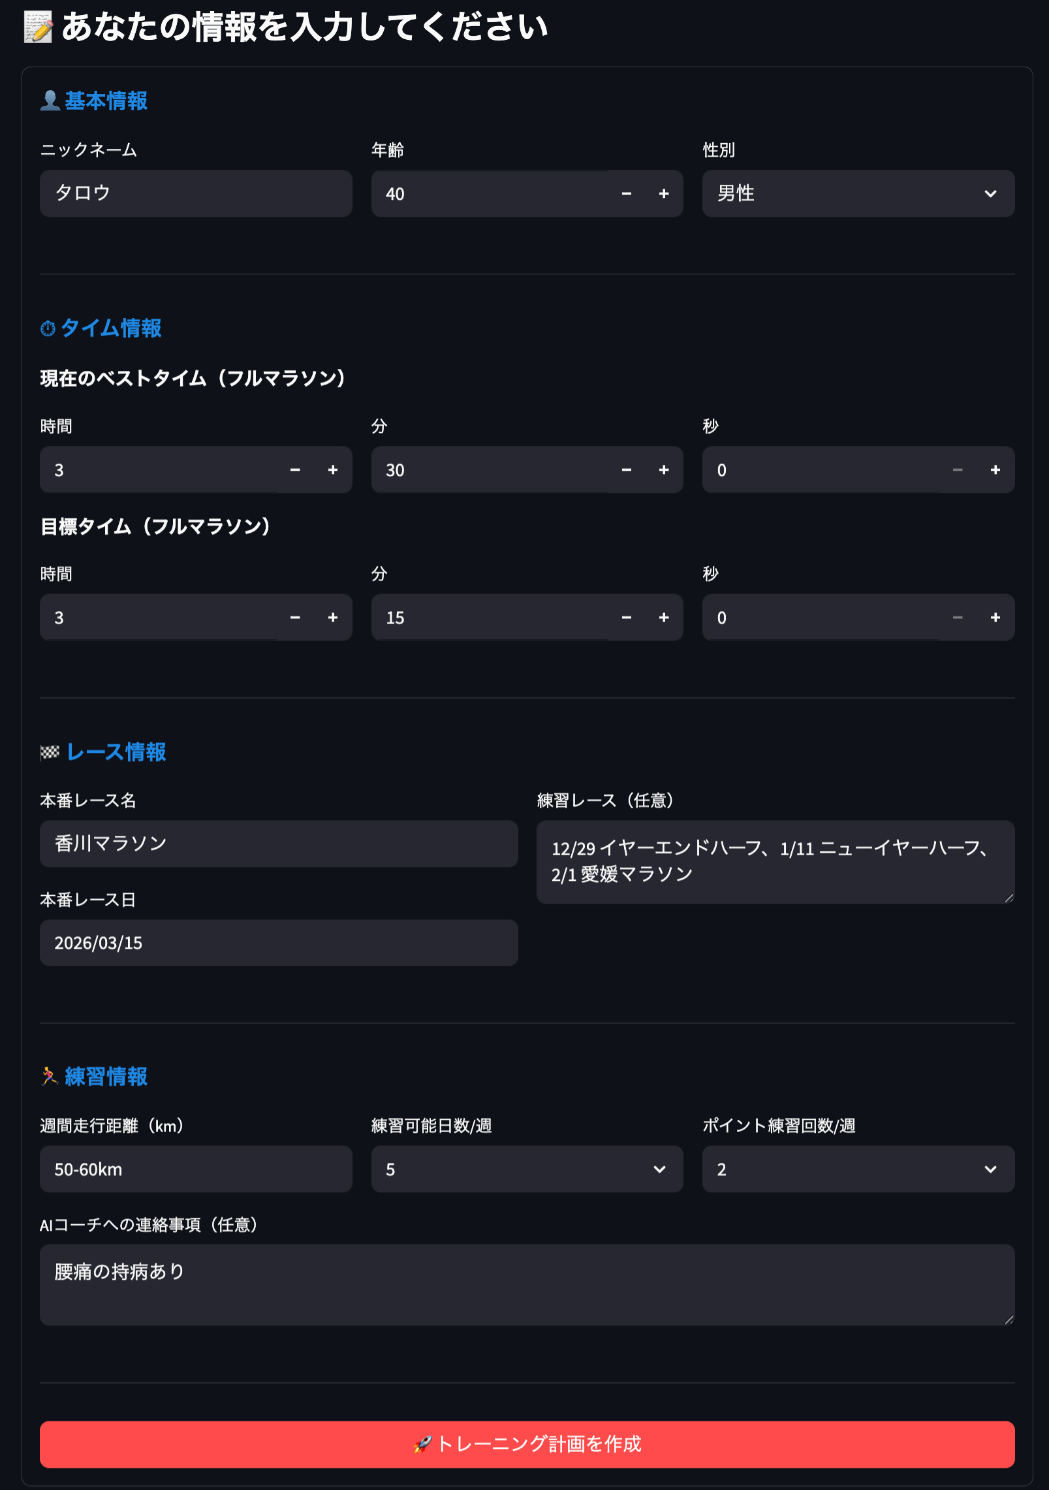
Task: Click the clock icon next to タイム情報
Action: 48,328
